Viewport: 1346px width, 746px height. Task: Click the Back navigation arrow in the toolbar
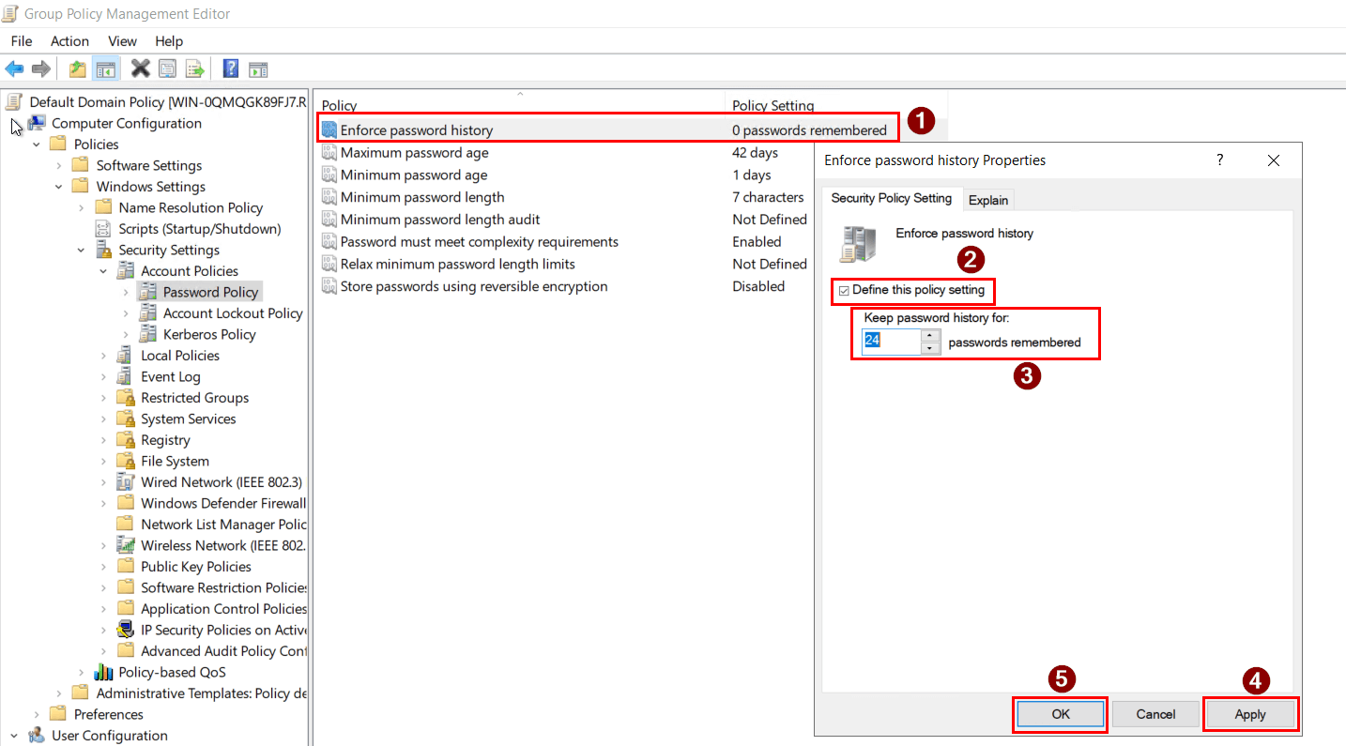coord(14,69)
